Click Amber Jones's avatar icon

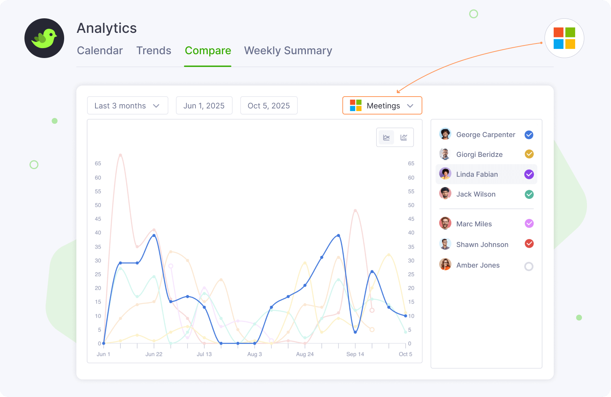click(445, 265)
